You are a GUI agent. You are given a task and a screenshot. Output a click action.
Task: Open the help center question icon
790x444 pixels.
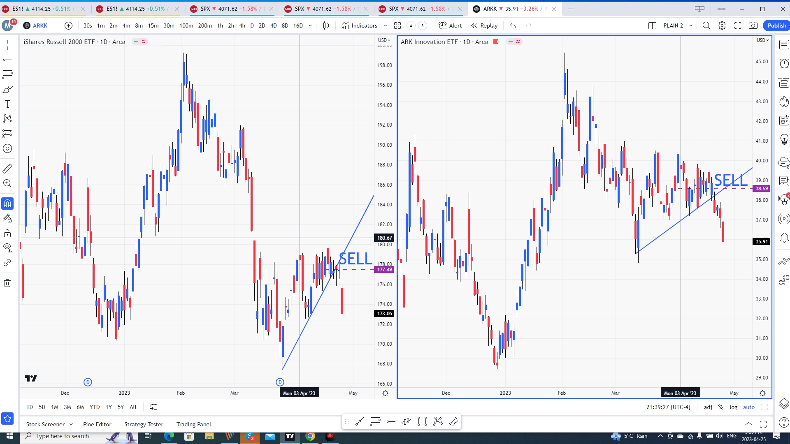point(784,422)
